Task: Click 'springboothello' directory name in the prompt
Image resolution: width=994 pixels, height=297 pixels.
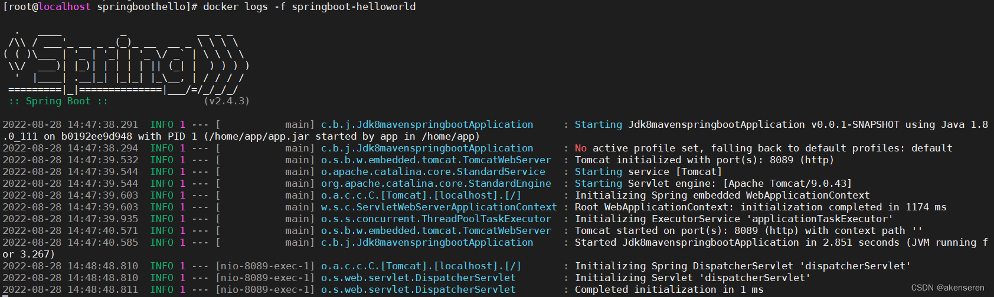Action: point(141,7)
